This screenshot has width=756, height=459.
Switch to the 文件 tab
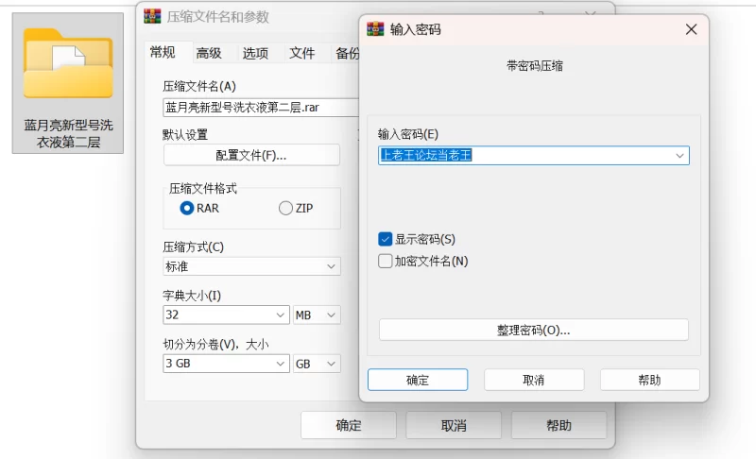point(302,53)
